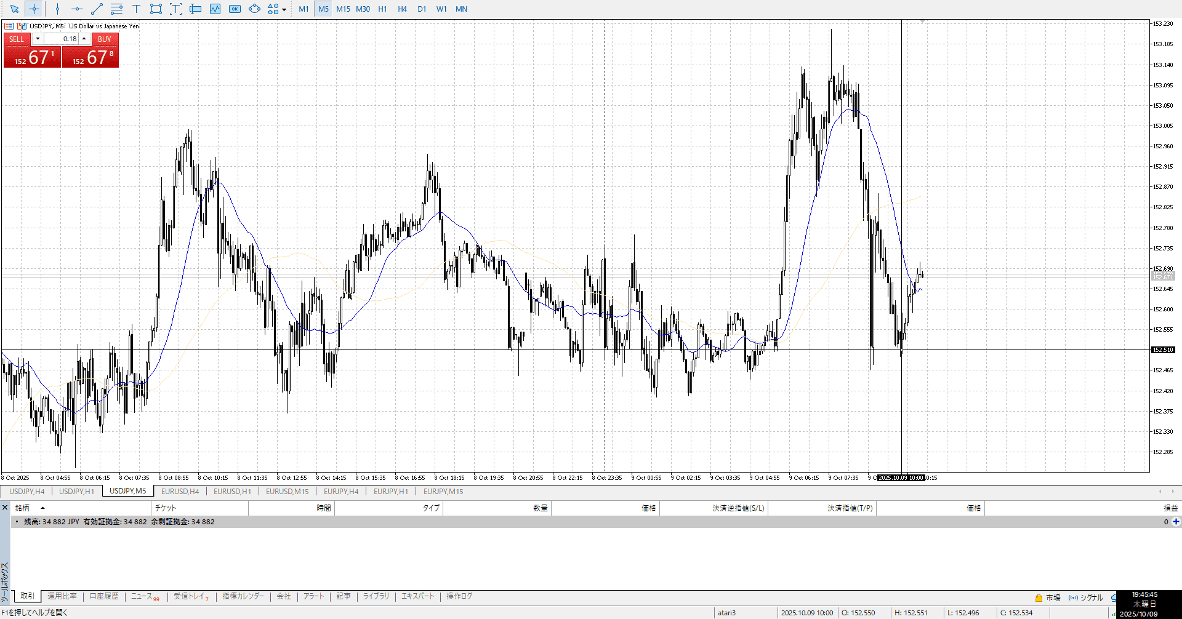Open the 口座履歴 tab
Viewport: 1182px width, 619px height.
104,596
